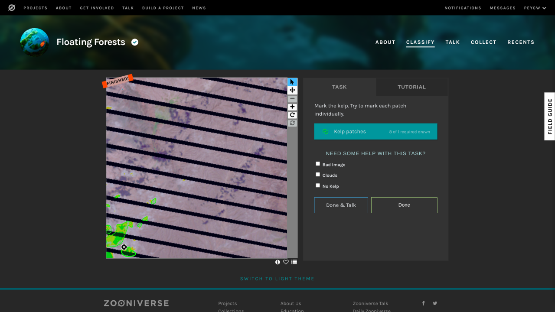The height and width of the screenshot is (312, 555).
Task: Open the Recents section
Action: [x=521, y=42]
